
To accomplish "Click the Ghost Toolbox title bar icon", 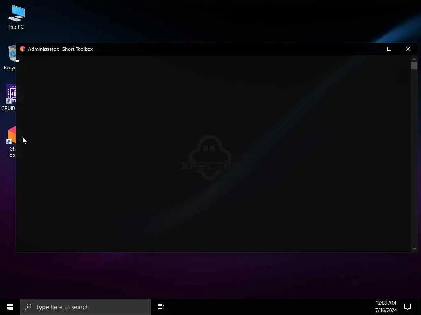I will click(x=23, y=49).
